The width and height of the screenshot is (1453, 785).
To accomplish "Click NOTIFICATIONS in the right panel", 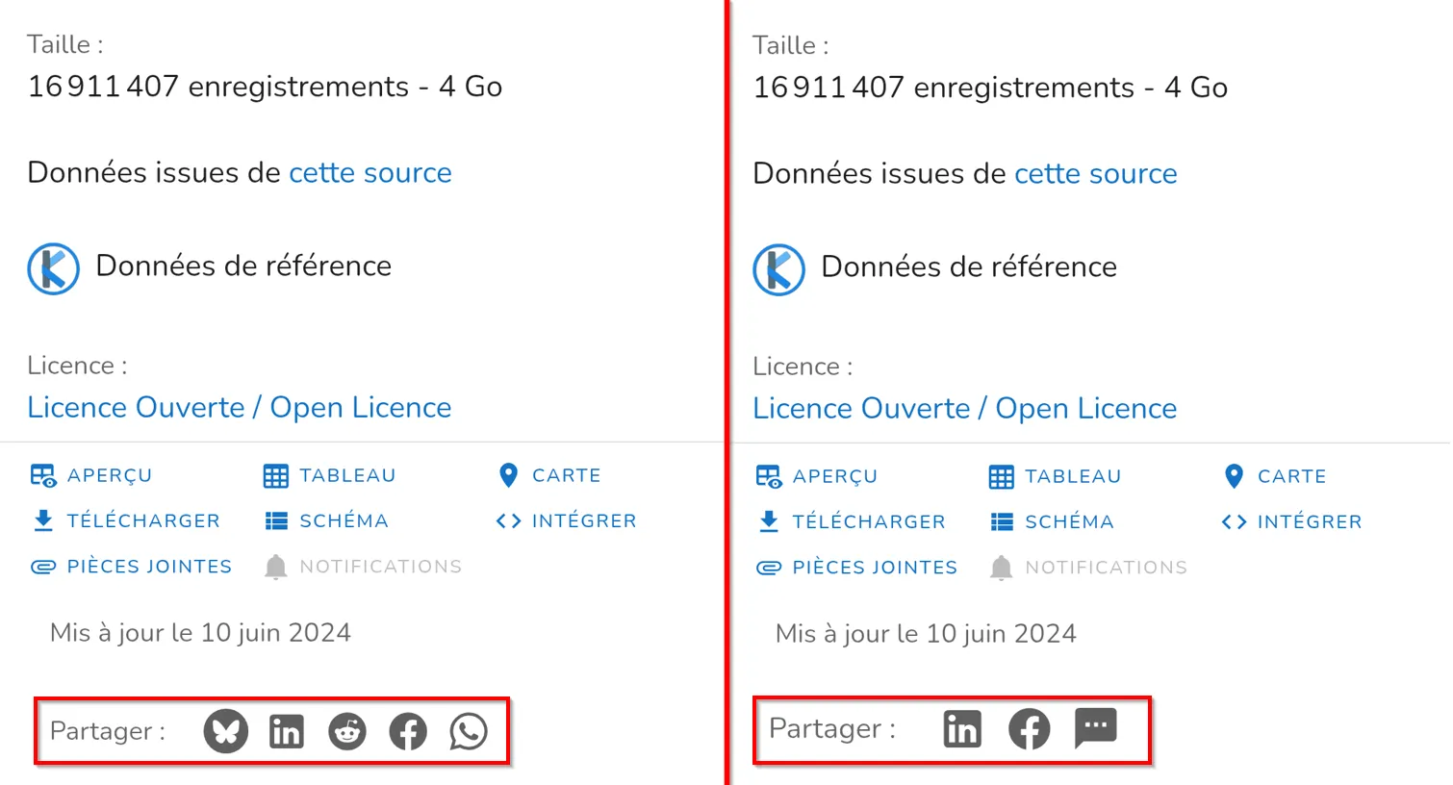I will click(1088, 568).
